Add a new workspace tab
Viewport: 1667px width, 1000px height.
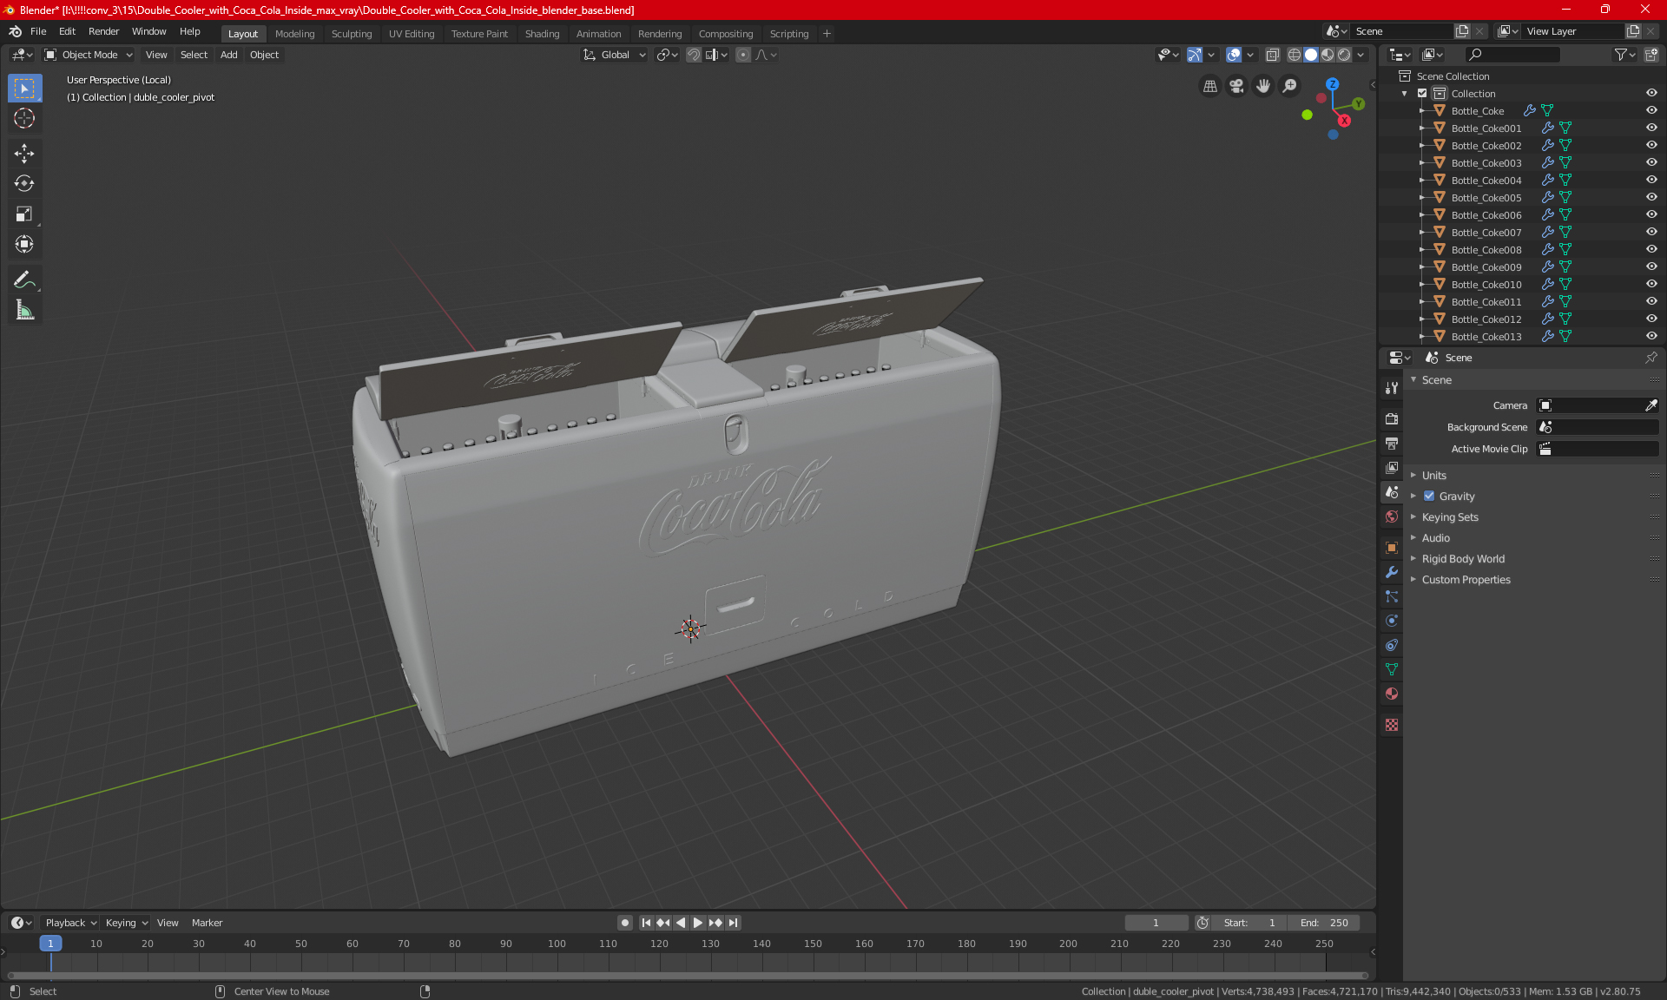827,34
